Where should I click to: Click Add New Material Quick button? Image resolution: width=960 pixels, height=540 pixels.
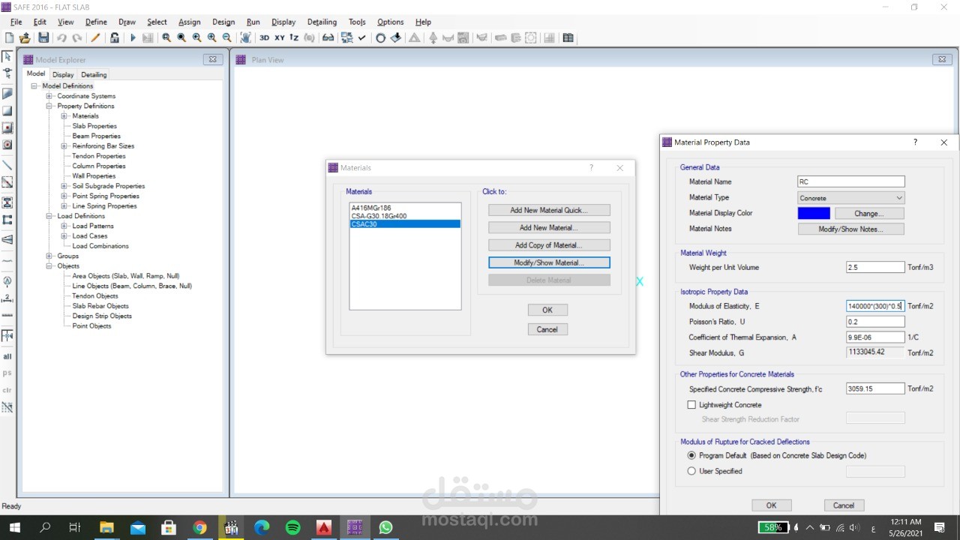(549, 210)
